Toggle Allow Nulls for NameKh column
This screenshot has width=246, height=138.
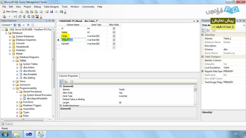click(x=114, y=44)
